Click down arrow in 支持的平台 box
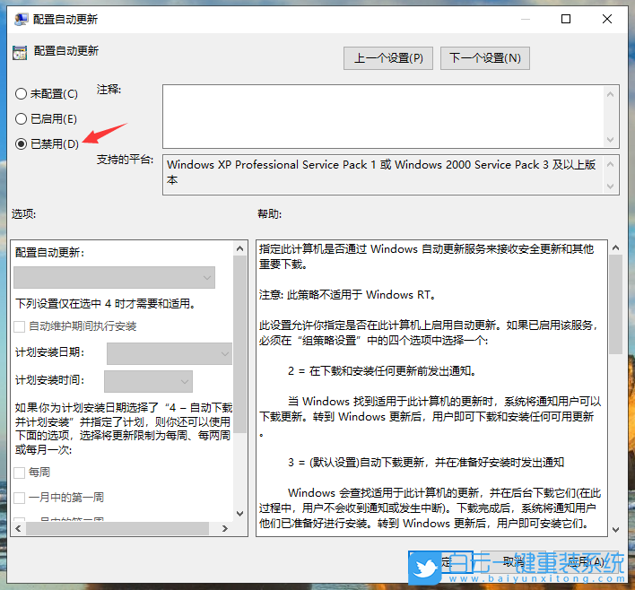Screen dimensions: 635x590 click(x=611, y=187)
